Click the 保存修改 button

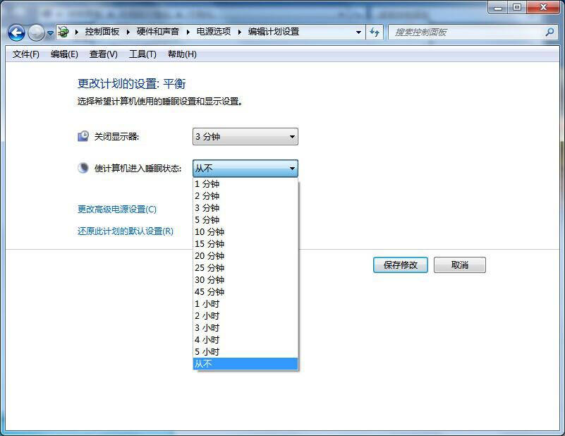coord(400,265)
